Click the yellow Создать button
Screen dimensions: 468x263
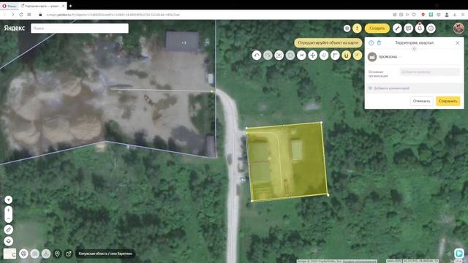coord(377,28)
